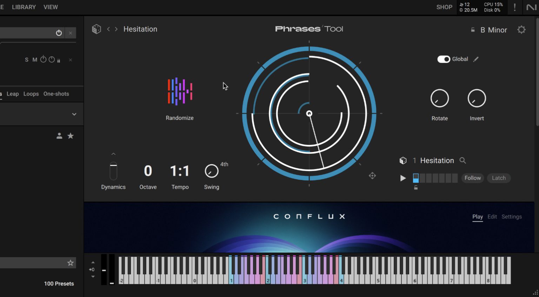This screenshot has height=297, width=539.
Task: Select the Swing dial icon
Action: 211,171
